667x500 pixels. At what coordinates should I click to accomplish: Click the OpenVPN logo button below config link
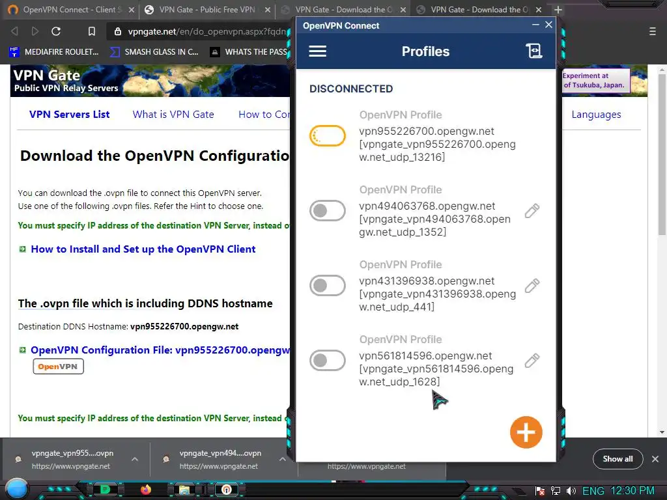(58, 367)
